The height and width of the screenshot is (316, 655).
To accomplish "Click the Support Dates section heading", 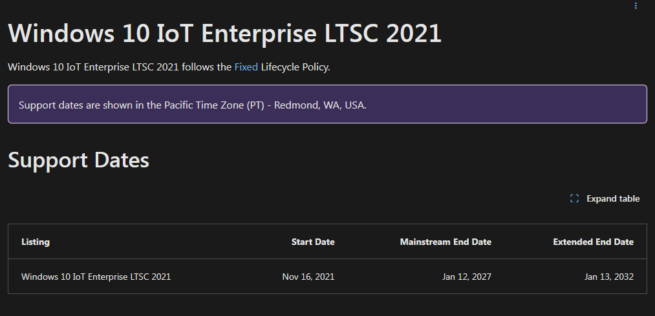I will click(78, 160).
